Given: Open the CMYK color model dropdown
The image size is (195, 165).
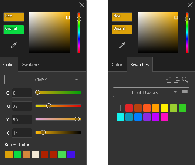Looking at the screenshot, I should click(43, 80).
